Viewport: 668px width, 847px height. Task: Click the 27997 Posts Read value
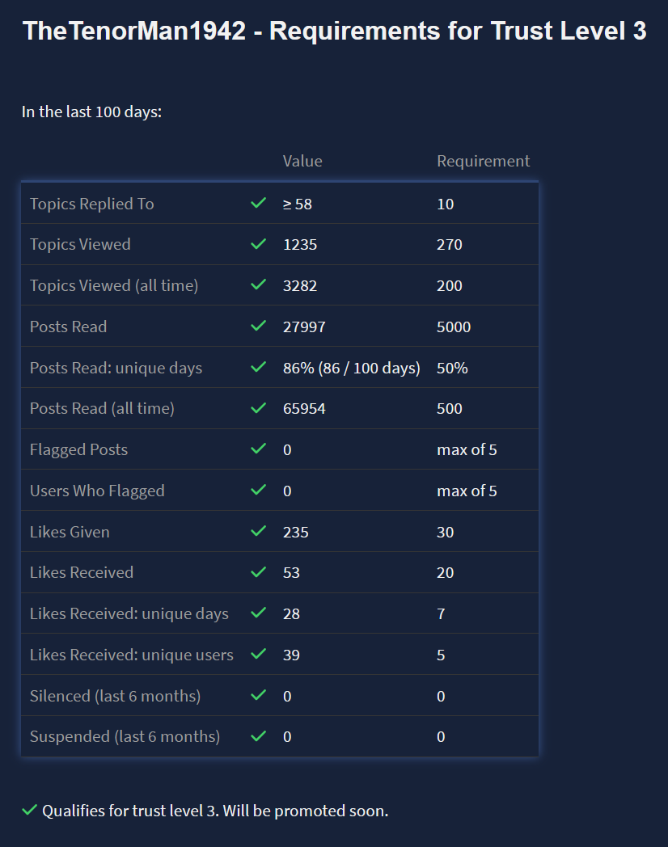pyautogui.click(x=304, y=327)
